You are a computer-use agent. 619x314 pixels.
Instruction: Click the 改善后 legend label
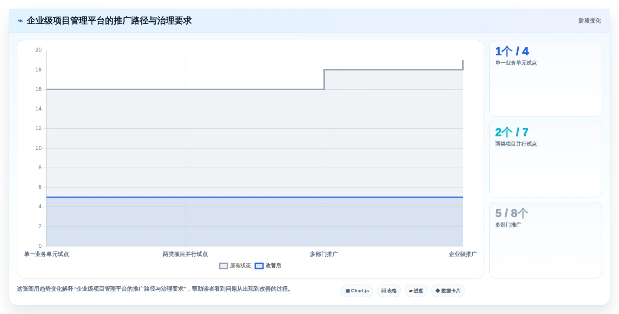pos(273,266)
